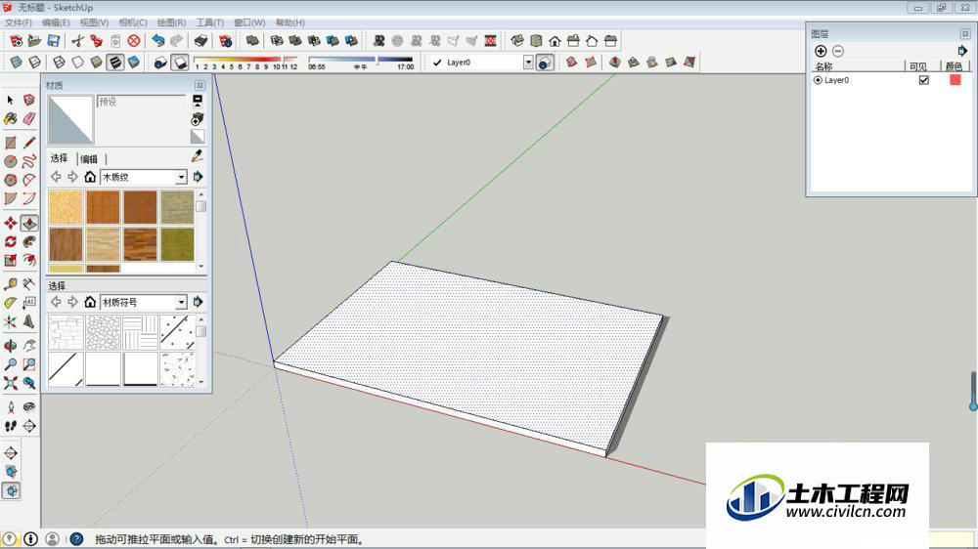
Task: Open the 木质纹 material library dropdown
Action: (181, 177)
